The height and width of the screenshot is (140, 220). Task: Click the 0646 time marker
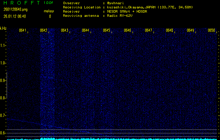point(127,30)
